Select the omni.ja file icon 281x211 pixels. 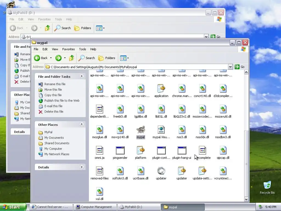[x=99, y=150]
